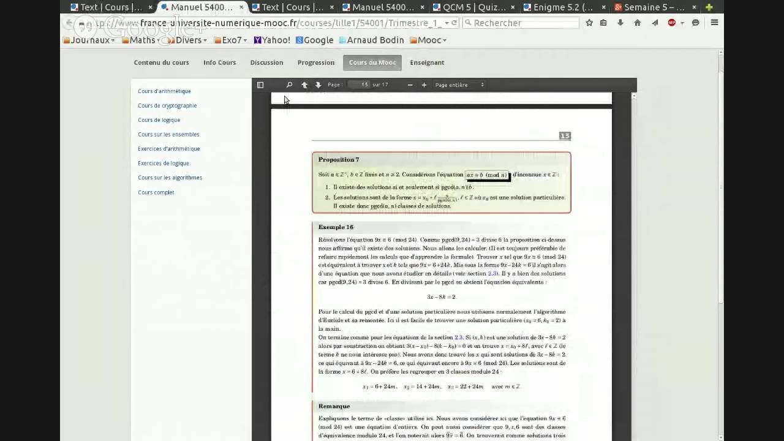Open the PDF search tool
Image resolution: width=784 pixels, height=441 pixels.
tap(290, 85)
